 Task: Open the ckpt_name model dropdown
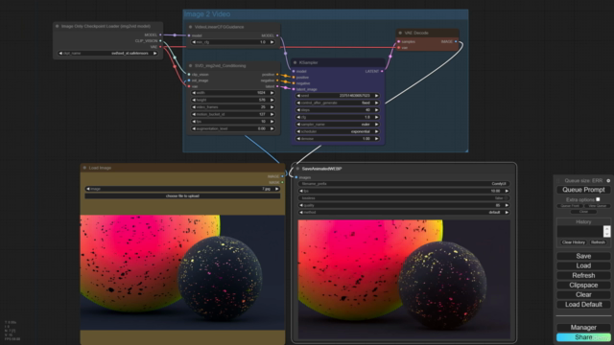[107, 54]
